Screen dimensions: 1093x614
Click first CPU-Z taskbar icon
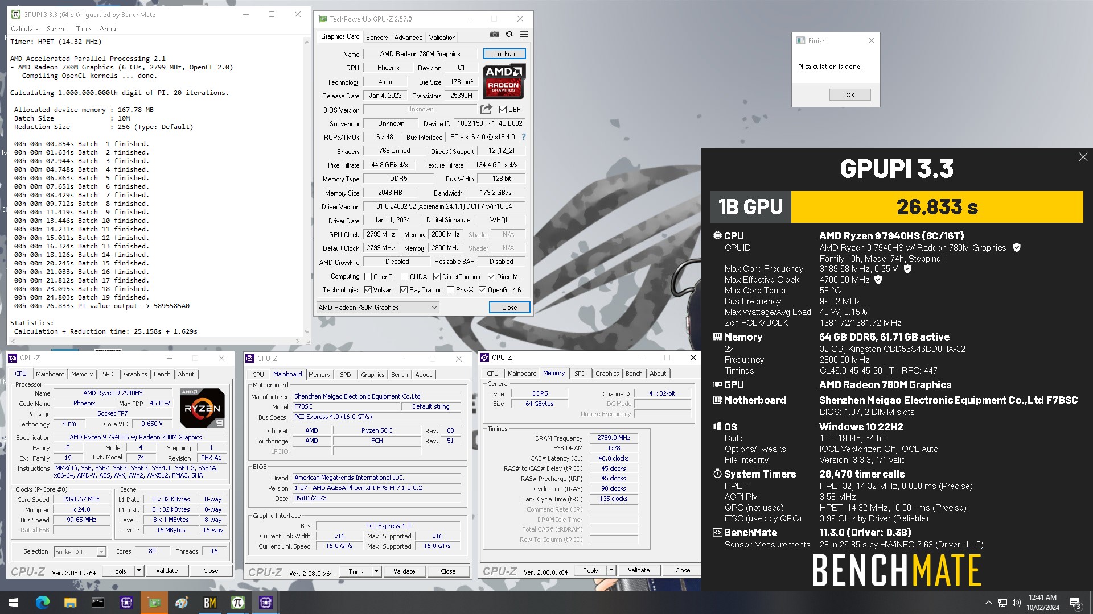coord(126,603)
